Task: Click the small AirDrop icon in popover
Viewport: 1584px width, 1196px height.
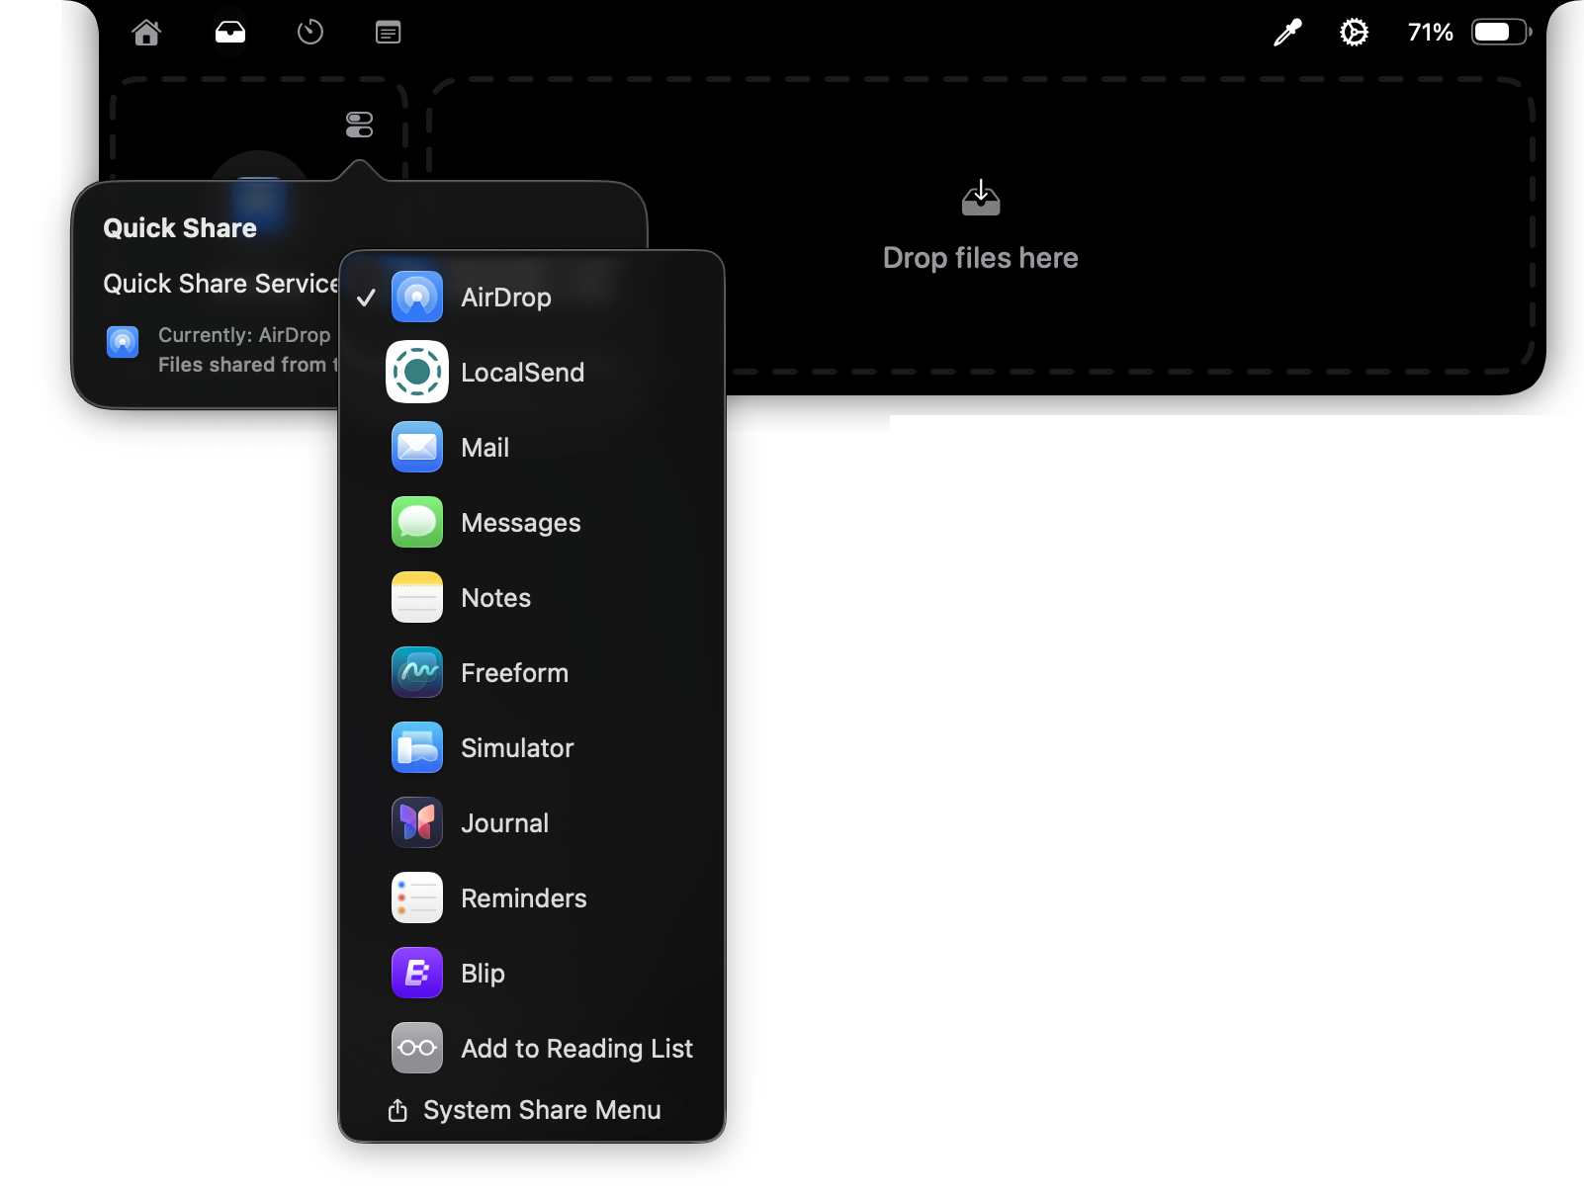Action: click(123, 342)
